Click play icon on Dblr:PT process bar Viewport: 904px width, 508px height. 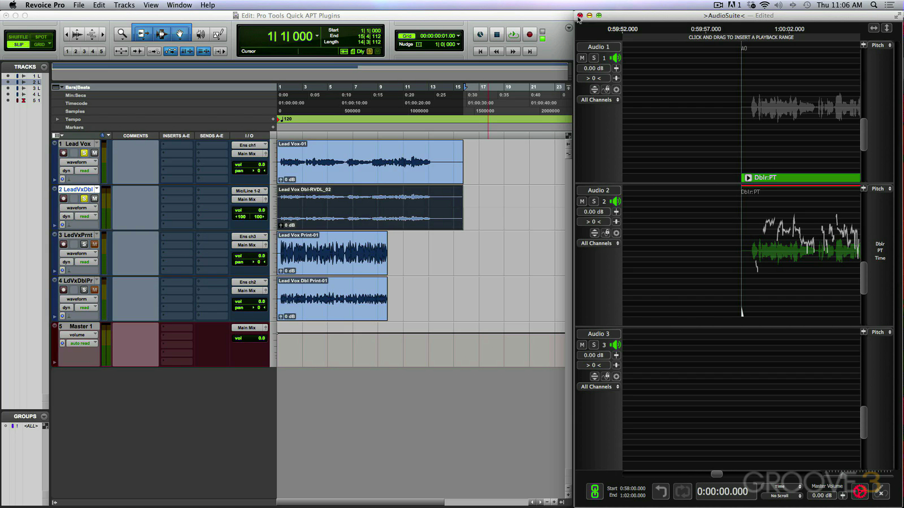click(x=748, y=178)
